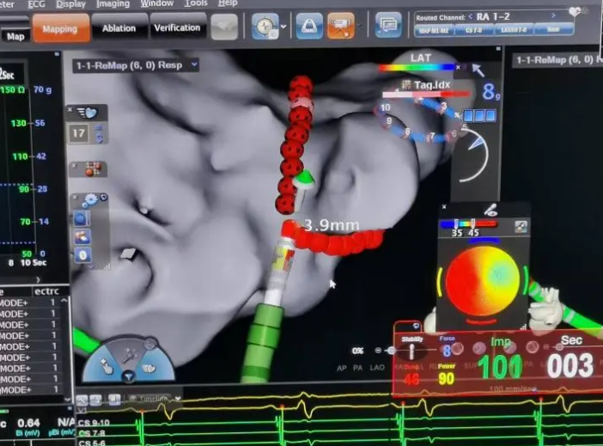The width and height of the screenshot is (603, 446).
Task: Click the red point tags grid icon
Action: tap(93, 168)
